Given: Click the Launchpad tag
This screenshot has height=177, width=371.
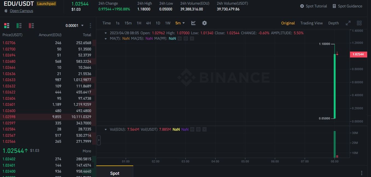Looking at the screenshot, I should (x=46, y=4).
